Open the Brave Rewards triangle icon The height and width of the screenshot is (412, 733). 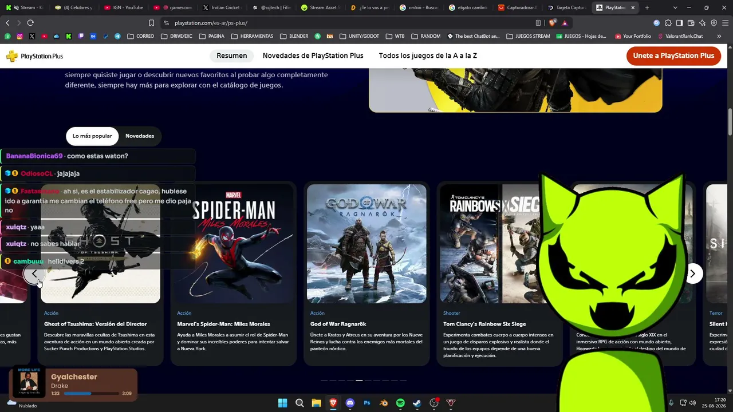[565, 23]
